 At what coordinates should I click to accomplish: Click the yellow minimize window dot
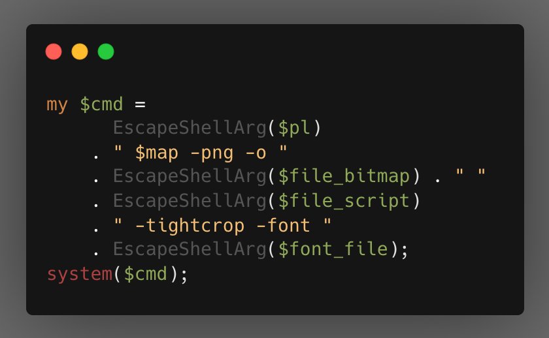coord(80,52)
